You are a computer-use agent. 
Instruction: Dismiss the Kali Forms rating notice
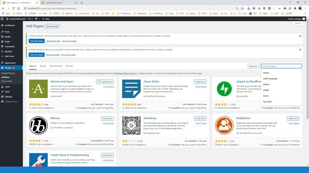tap(300, 49)
